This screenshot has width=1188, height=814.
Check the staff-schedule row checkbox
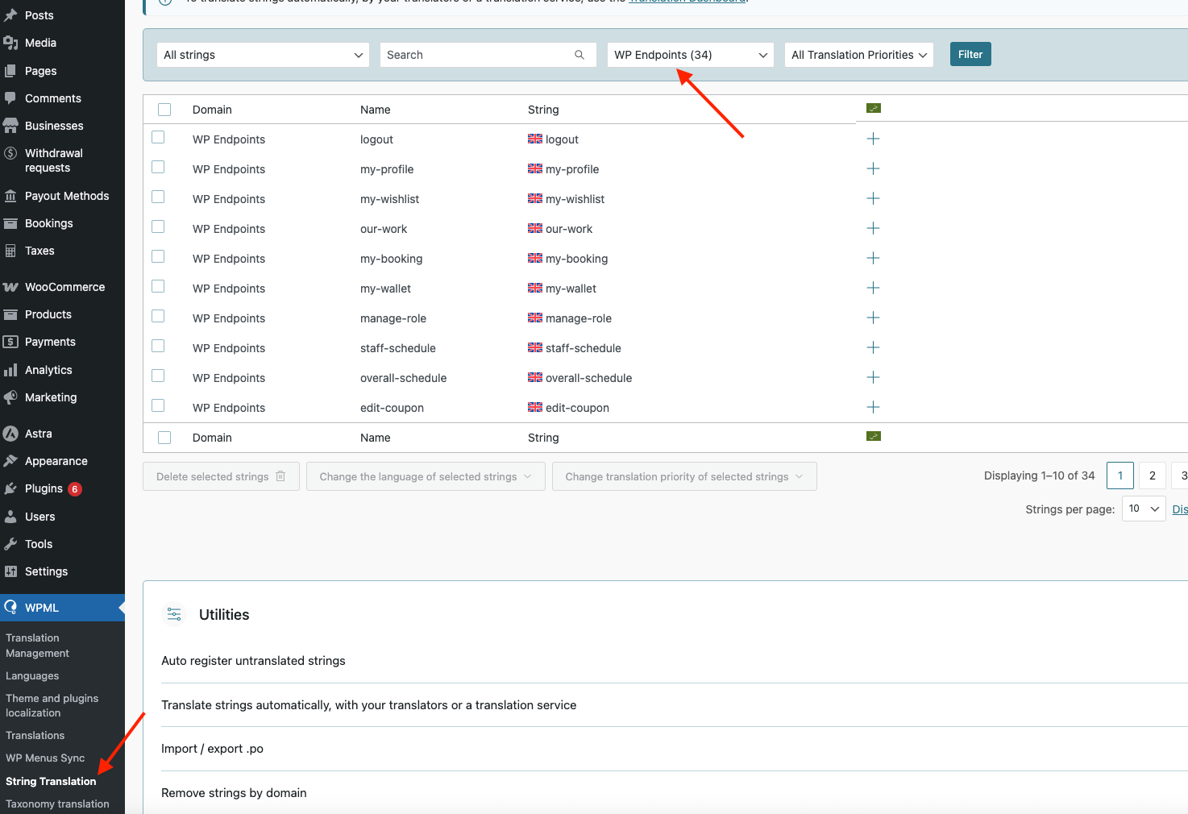pyautogui.click(x=158, y=346)
